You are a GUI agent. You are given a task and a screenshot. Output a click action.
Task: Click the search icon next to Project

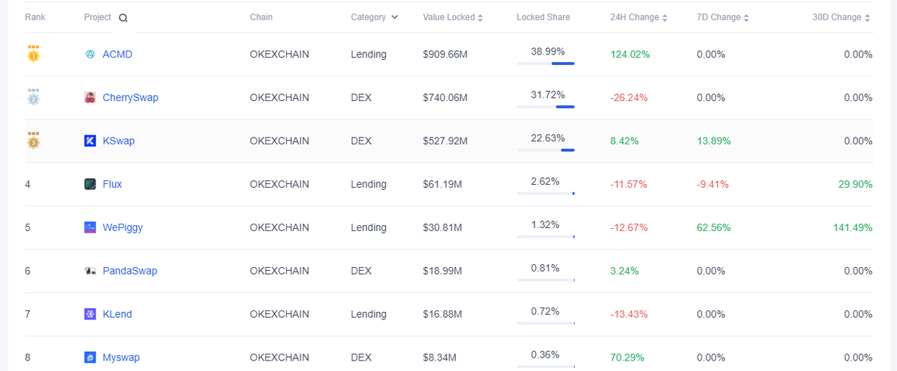[123, 18]
